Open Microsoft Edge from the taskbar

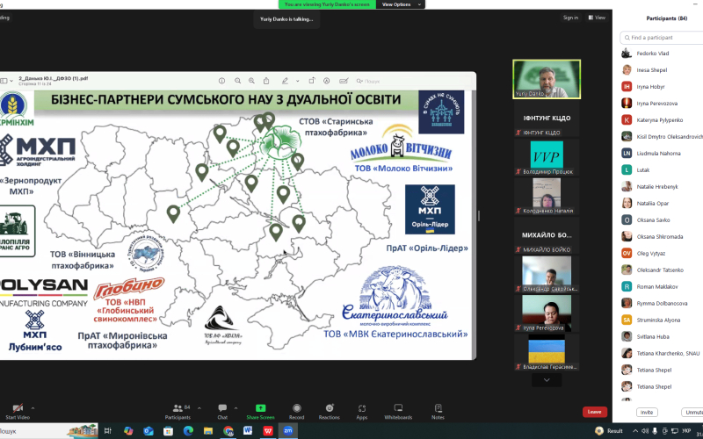(188, 431)
